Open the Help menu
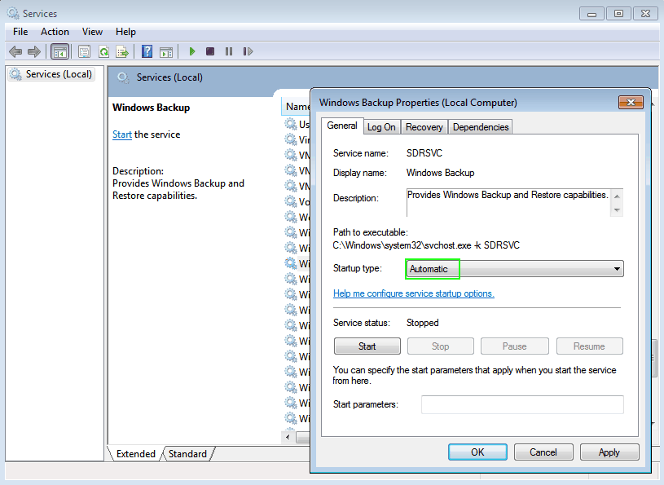 pyautogui.click(x=125, y=32)
